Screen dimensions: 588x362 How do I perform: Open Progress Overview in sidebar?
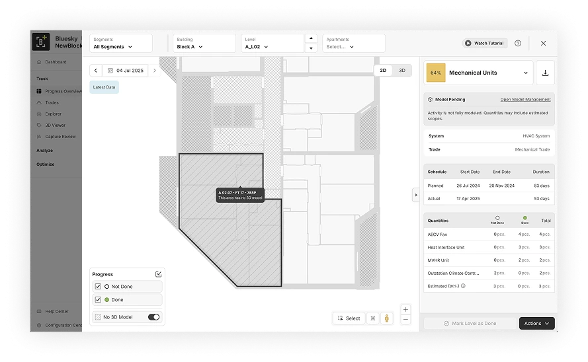click(x=60, y=91)
